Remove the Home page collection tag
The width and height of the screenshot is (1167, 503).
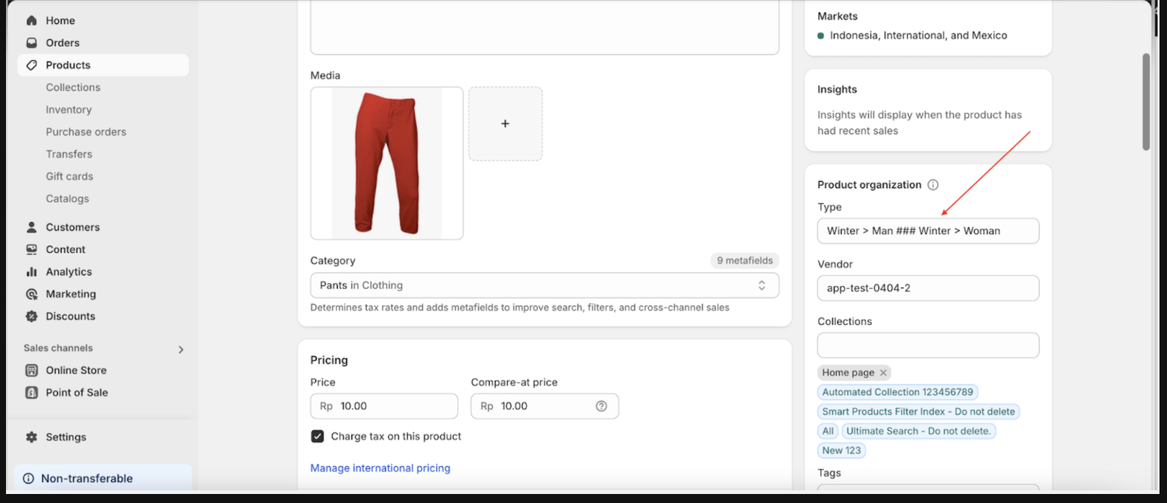coord(883,372)
